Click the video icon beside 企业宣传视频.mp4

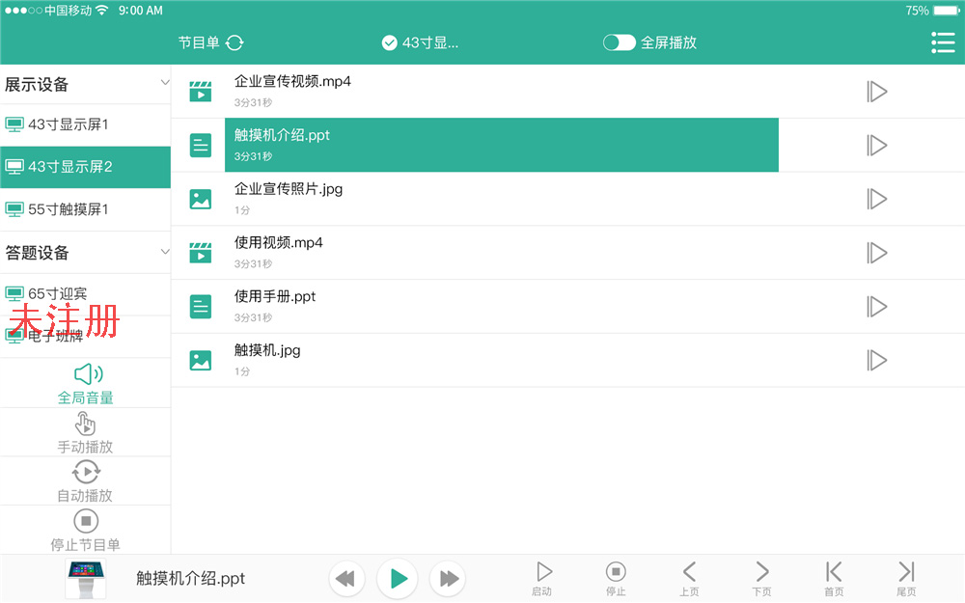(x=200, y=91)
